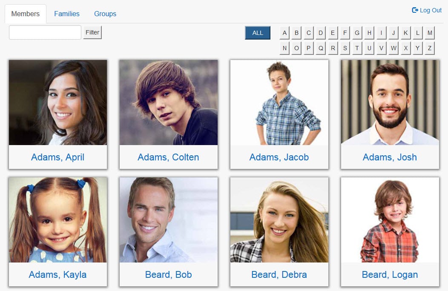Image resolution: width=448 pixels, height=291 pixels.
Task: Filter members by letter S
Action: pyautogui.click(x=345, y=48)
